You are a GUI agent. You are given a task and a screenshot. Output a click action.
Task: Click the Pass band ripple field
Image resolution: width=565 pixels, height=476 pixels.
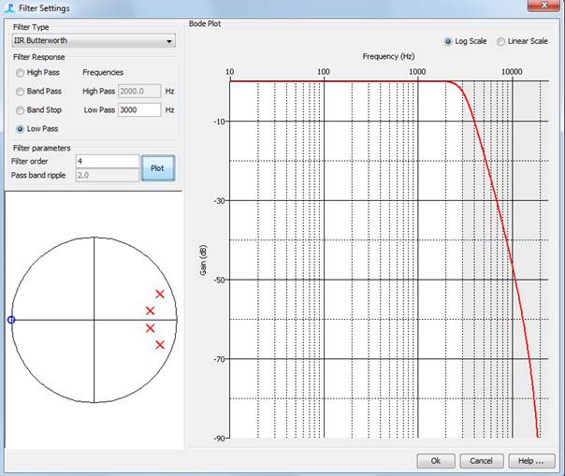coord(108,176)
